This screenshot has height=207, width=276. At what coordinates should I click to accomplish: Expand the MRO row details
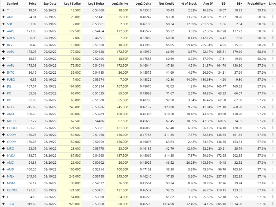pyautogui.click(x=3, y=148)
